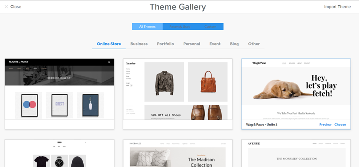Open the Personal category
This screenshot has height=167, width=359.
(191, 44)
